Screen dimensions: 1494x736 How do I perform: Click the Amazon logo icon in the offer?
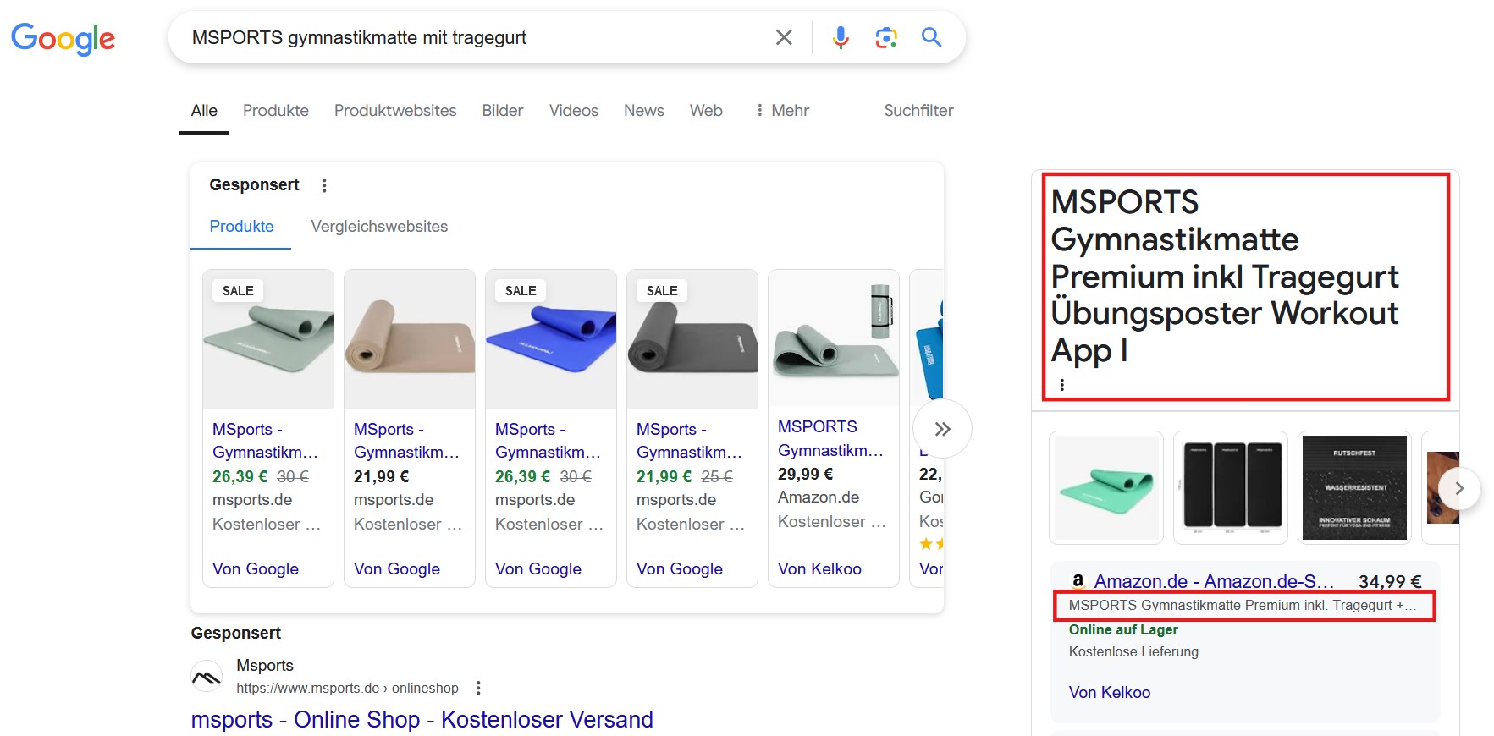tap(1078, 580)
